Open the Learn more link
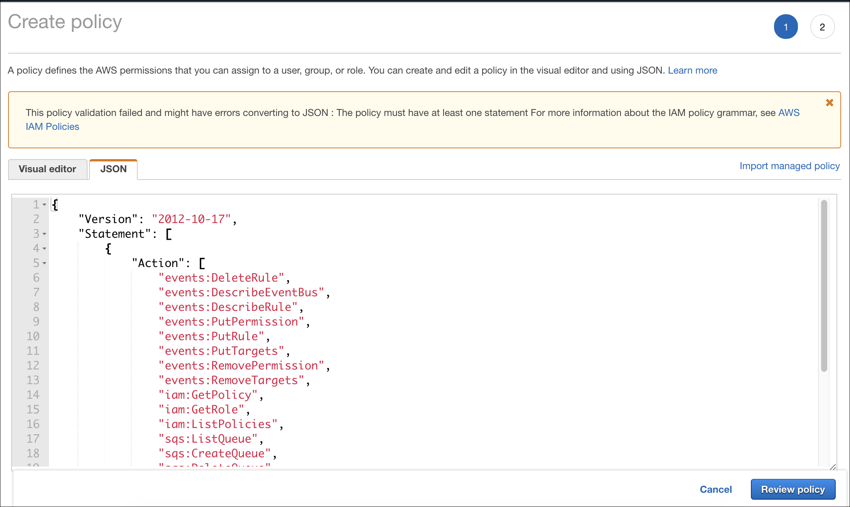The height and width of the screenshot is (507, 850). coord(692,71)
